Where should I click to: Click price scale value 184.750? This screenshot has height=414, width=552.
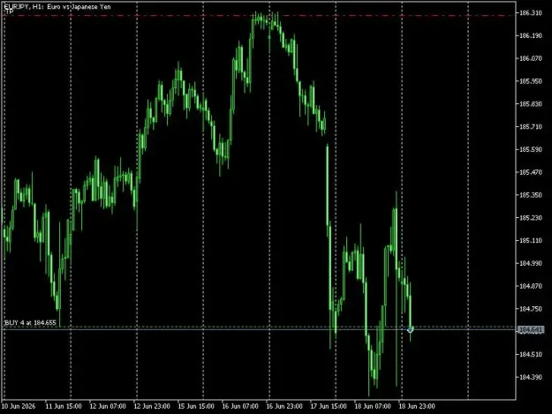point(531,309)
